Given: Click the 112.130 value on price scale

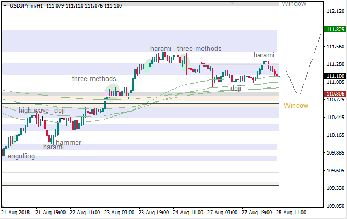Looking at the screenshot, I should [335, 12].
